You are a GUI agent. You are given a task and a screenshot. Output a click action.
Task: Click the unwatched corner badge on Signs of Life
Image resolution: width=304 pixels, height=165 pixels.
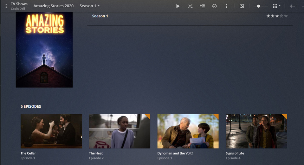tap(285, 116)
